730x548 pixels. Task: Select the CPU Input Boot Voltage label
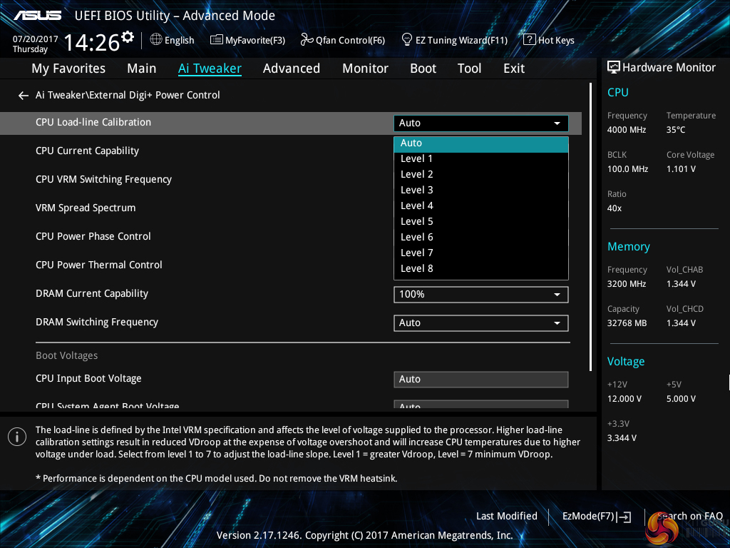coord(88,378)
